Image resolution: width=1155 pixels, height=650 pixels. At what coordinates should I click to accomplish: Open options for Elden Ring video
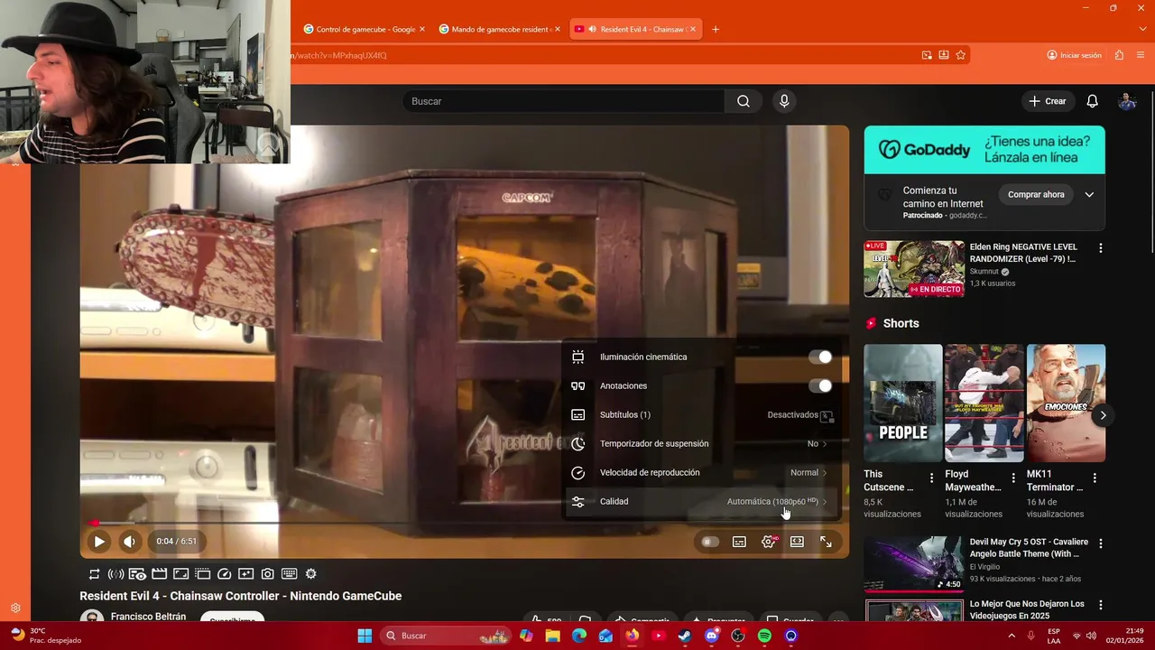pos(1100,248)
